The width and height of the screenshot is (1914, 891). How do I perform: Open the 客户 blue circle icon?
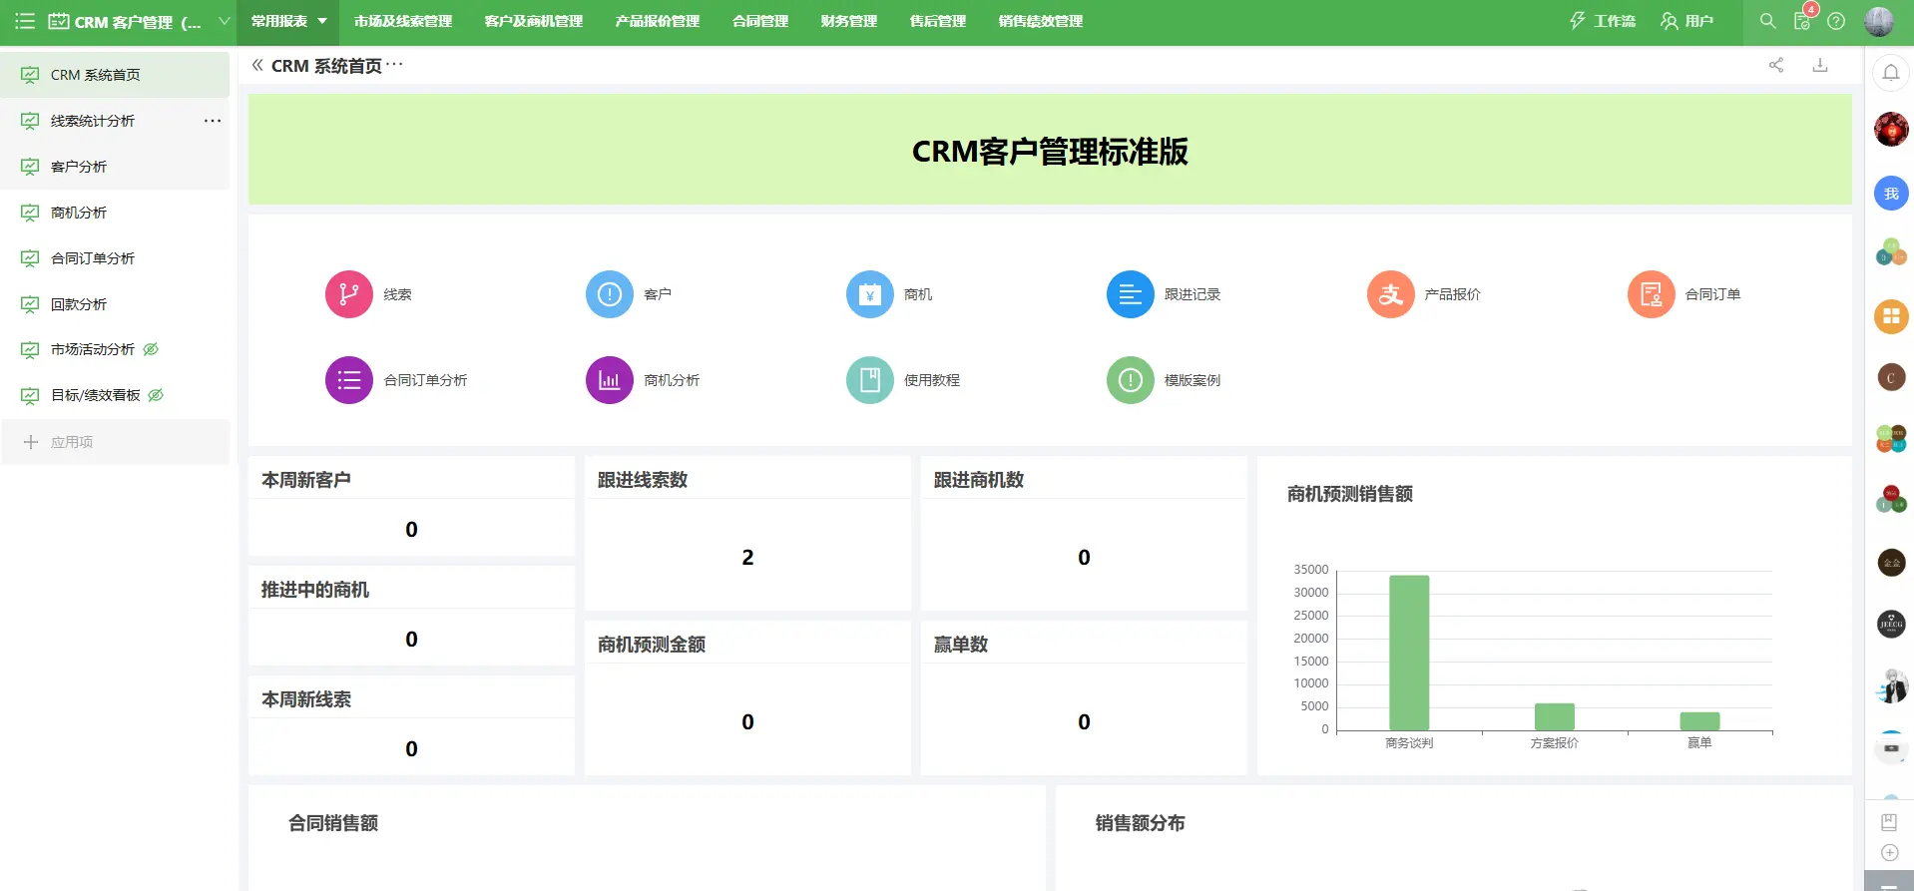tap(610, 294)
